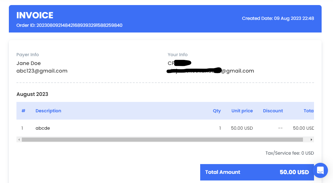Click the Your Info label
Image resolution: width=333 pixels, height=183 pixels.
(x=177, y=55)
